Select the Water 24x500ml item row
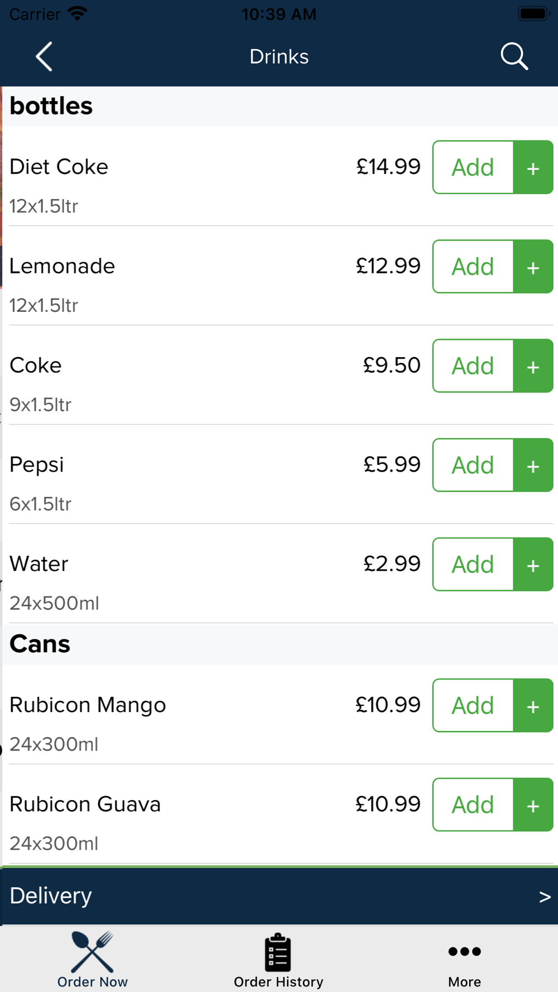Viewport: 558px width, 992px height. click(279, 574)
